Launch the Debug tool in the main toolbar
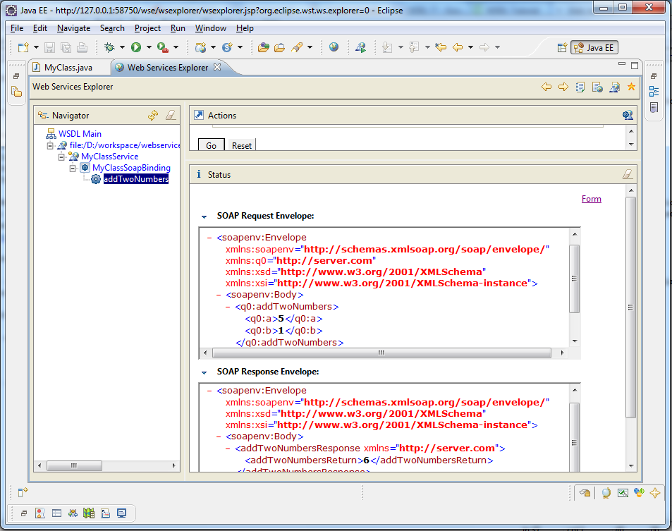The height and width of the screenshot is (531, 672). pyautogui.click(x=110, y=47)
